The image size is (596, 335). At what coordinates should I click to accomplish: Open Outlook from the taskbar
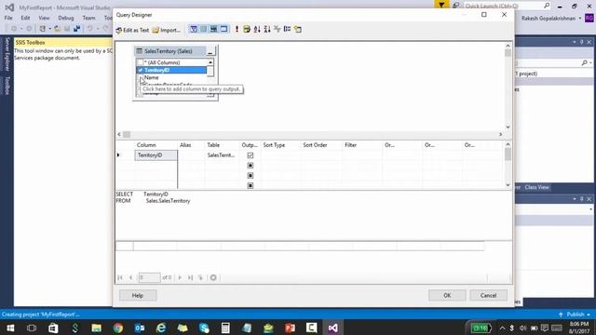tap(140, 328)
